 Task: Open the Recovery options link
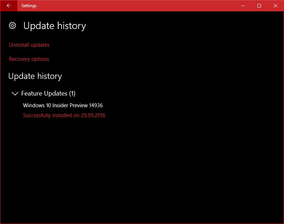(x=29, y=59)
